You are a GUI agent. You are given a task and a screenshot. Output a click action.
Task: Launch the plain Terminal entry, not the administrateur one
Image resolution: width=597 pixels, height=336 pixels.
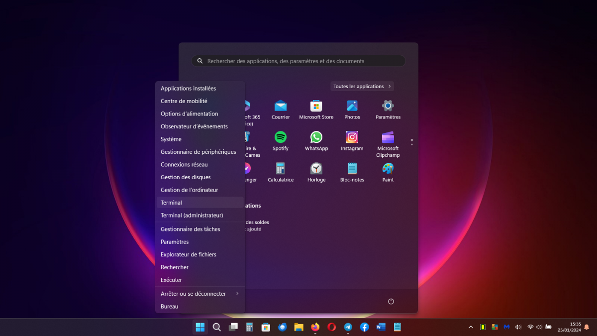click(x=200, y=203)
